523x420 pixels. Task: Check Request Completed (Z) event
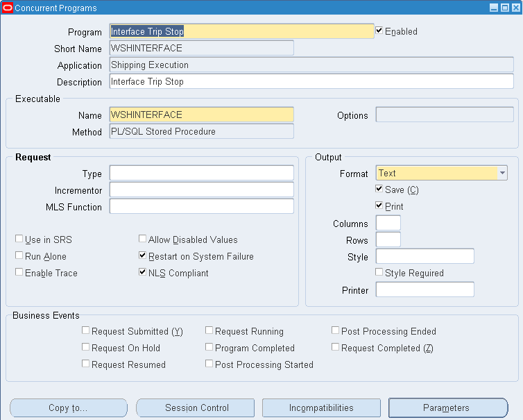(x=335, y=347)
